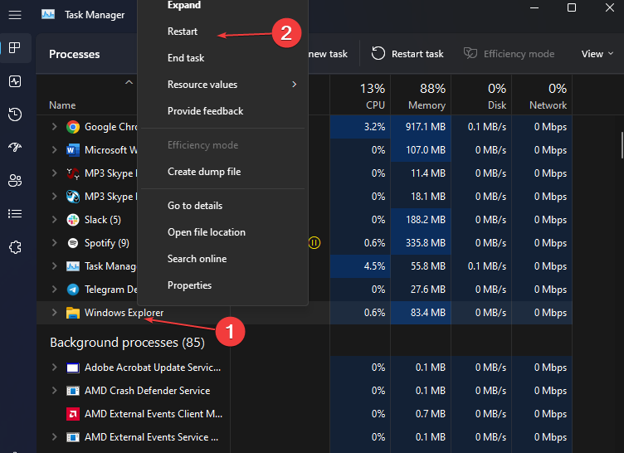This screenshot has height=453, width=624.
Task: Select the Processes sidebar icon
Action: (x=15, y=48)
